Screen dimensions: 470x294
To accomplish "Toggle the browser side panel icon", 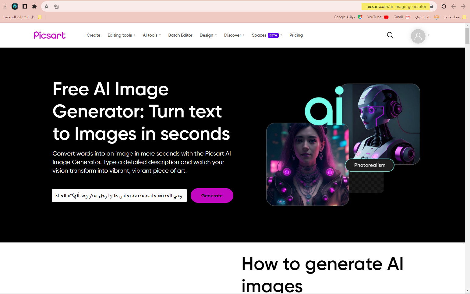I will [x=25, y=6].
